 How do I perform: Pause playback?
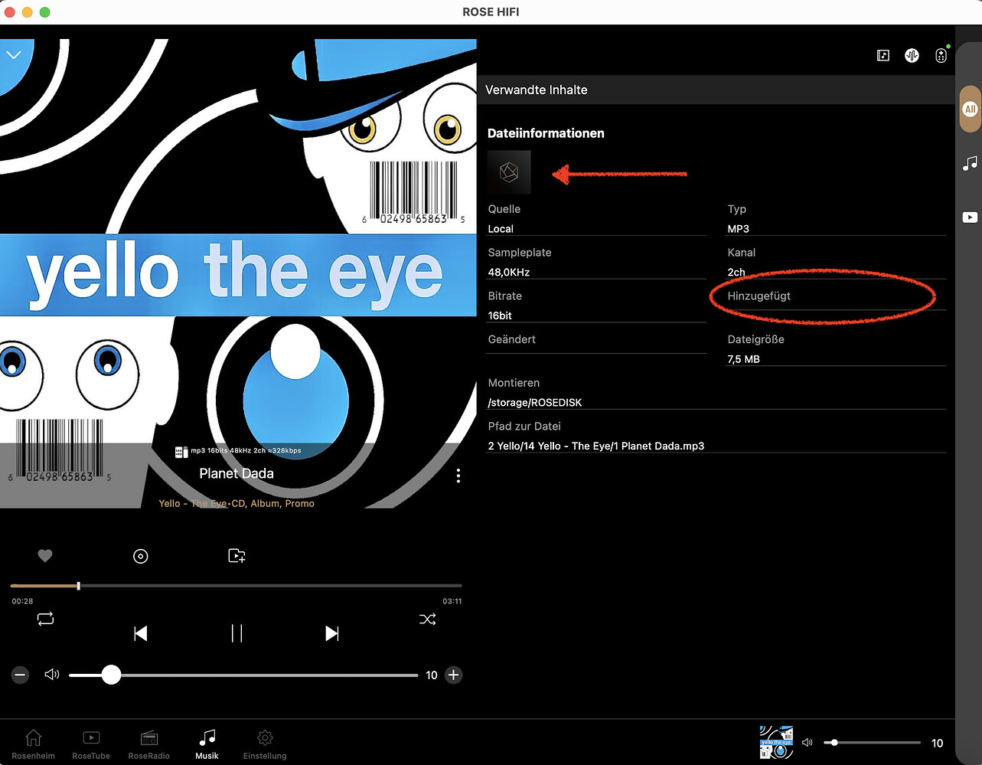click(237, 633)
